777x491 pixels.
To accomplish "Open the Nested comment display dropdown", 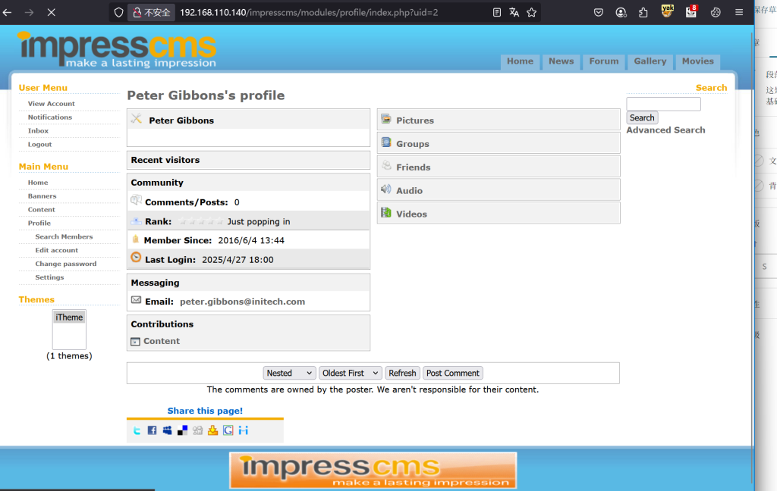I will click(289, 373).
